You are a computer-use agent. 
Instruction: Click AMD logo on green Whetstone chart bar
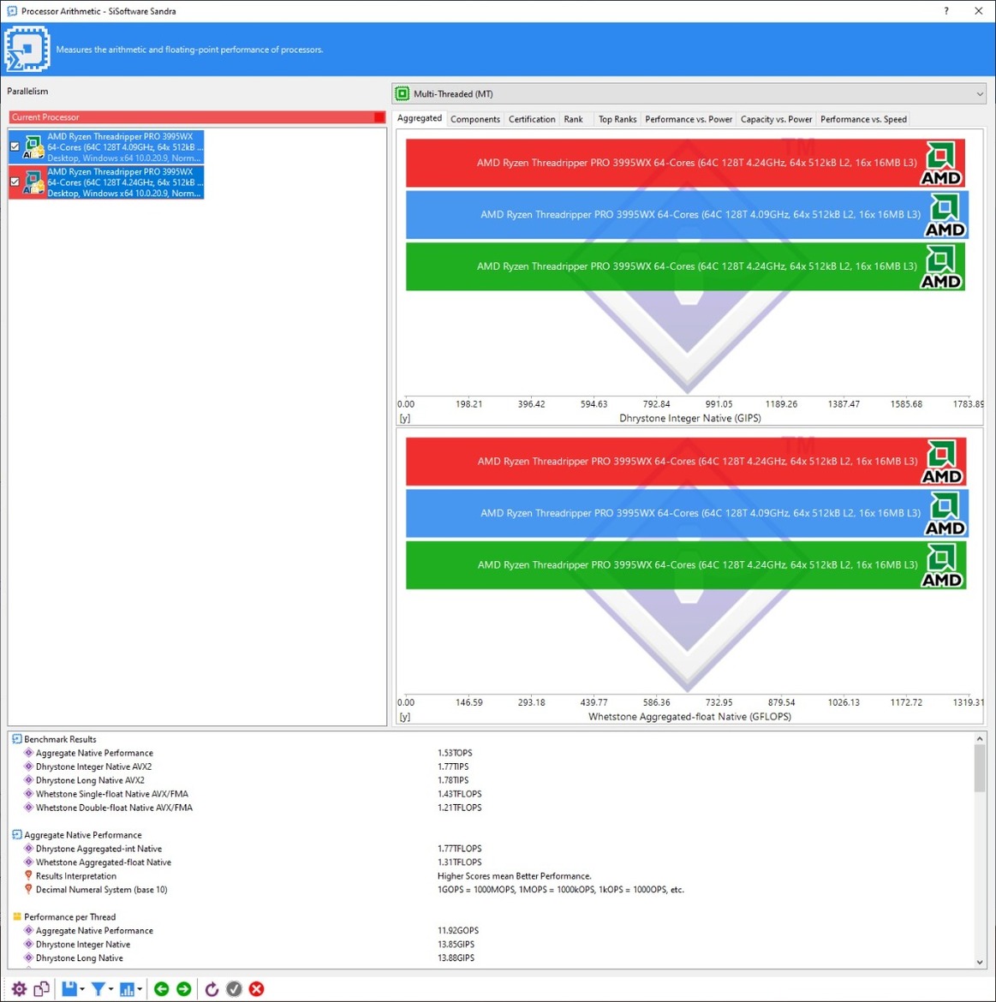pyautogui.click(x=942, y=565)
